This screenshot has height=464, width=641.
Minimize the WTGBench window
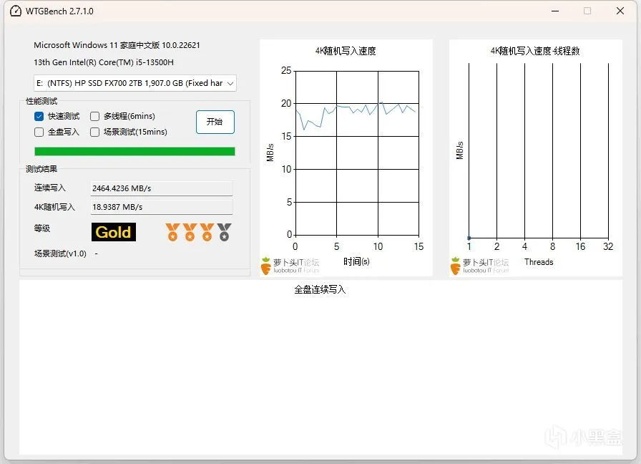pyautogui.click(x=554, y=11)
